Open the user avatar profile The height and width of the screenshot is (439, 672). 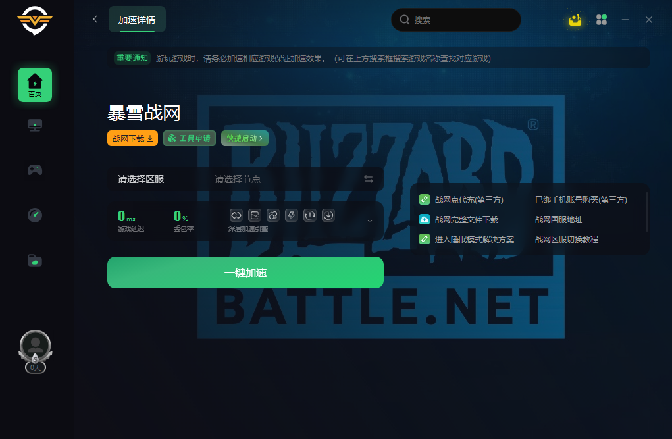tap(35, 345)
